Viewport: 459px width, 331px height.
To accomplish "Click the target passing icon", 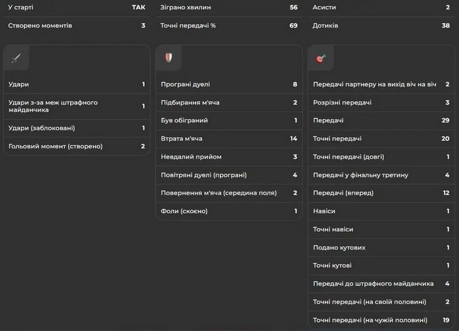I will [x=321, y=58].
